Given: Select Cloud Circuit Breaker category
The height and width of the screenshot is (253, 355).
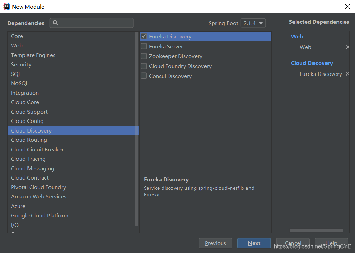Looking at the screenshot, I should pos(71,149).
